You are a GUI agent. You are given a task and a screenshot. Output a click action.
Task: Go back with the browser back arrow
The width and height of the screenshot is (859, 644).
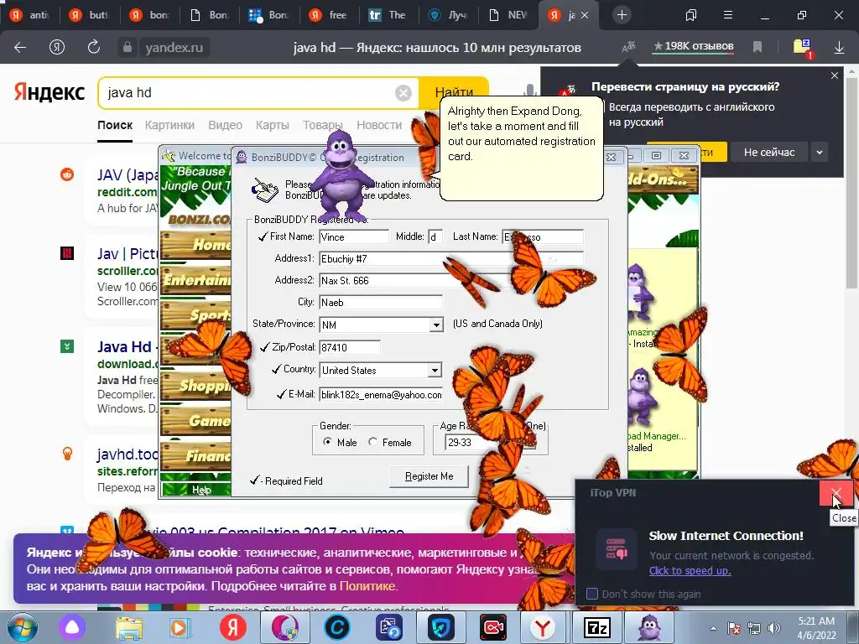point(20,48)
